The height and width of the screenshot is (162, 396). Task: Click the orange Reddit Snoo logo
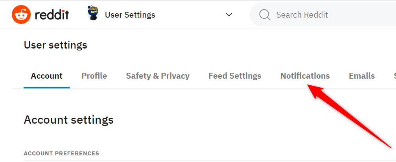point(21,14)
